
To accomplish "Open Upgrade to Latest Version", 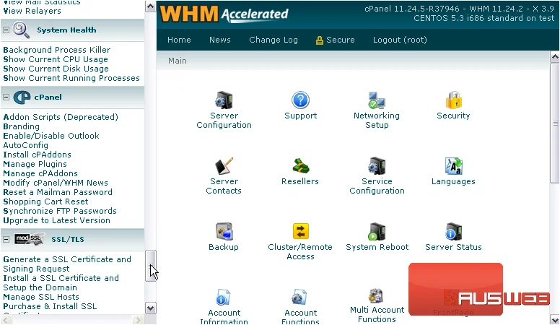I will click(x=56, y=220).
